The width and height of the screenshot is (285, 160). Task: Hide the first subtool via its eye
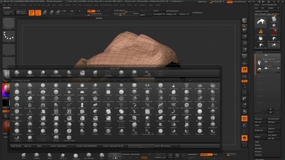pyautogui.click(x=278, y=62)
